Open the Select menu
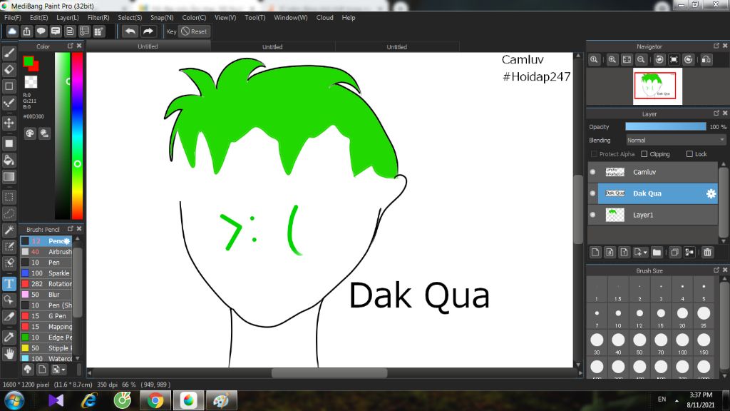730x411 pixels. (x=130, y=18)
